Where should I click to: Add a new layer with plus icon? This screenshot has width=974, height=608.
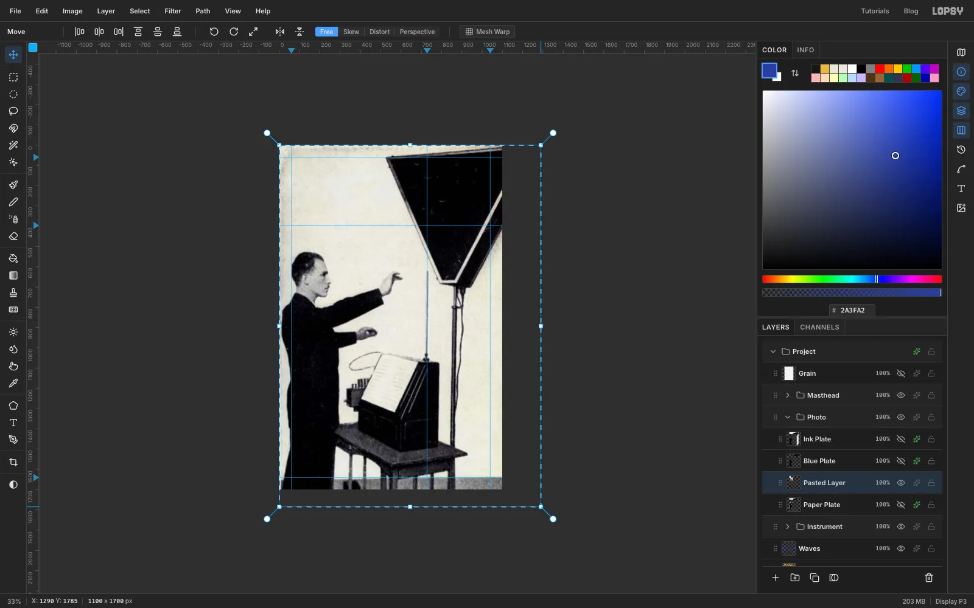tap(776, 578)
